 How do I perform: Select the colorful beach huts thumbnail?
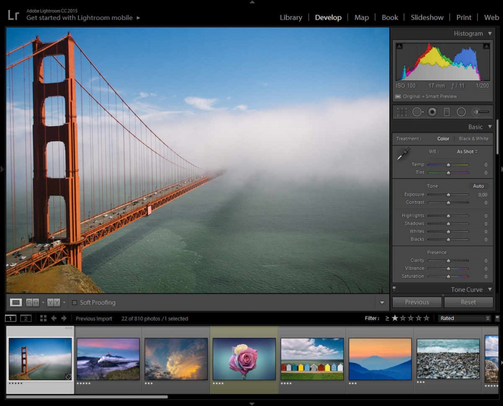point(312,359)
